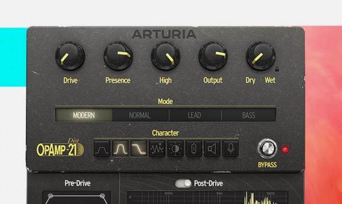Viewport: 342px width, 204px height.
Task: Switch to LEAD mode
Action: (x=194, y=115)
